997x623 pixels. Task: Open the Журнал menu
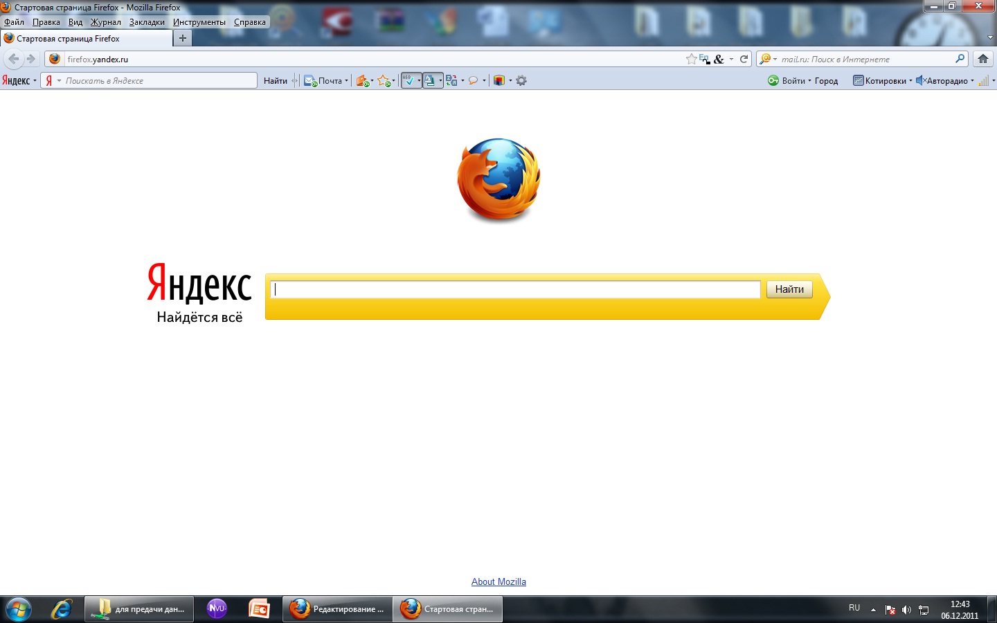106,22
